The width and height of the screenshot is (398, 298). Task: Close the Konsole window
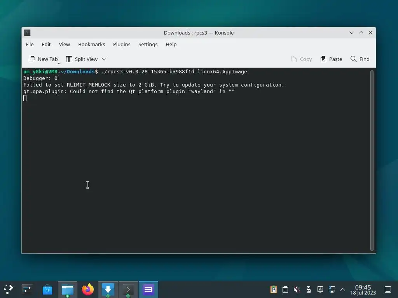click(x=370, y=33)
